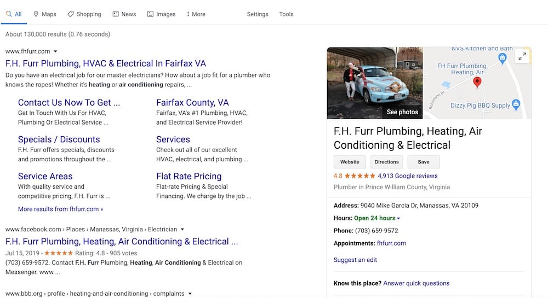Switch to the Maps tab

45,14
